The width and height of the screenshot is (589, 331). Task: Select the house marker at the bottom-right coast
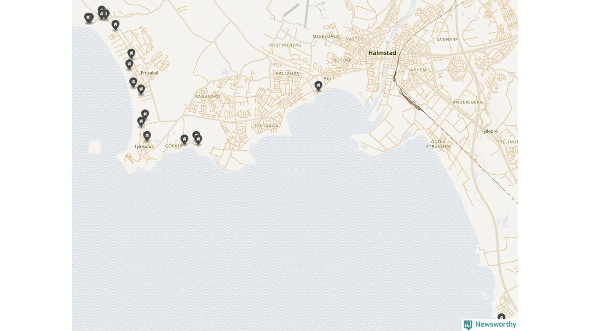pyautogui.click(x=501, y=318)
